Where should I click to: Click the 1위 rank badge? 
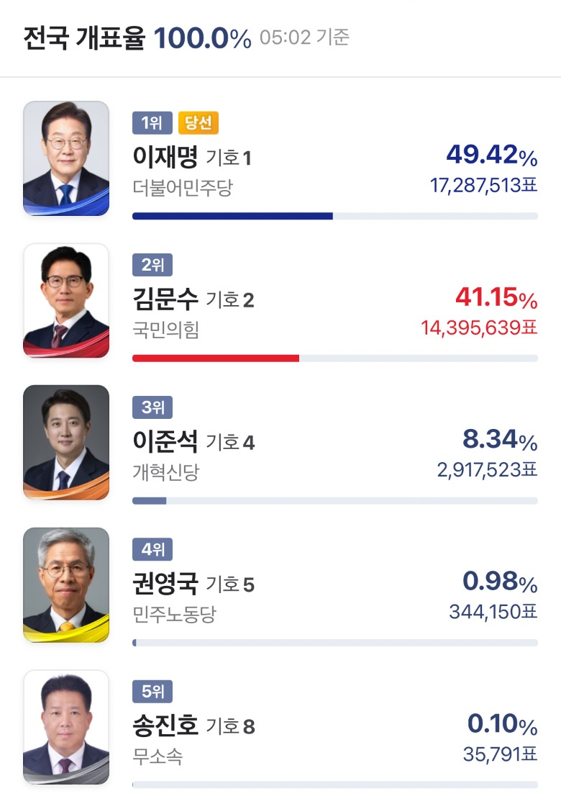[x=152, y=123]
